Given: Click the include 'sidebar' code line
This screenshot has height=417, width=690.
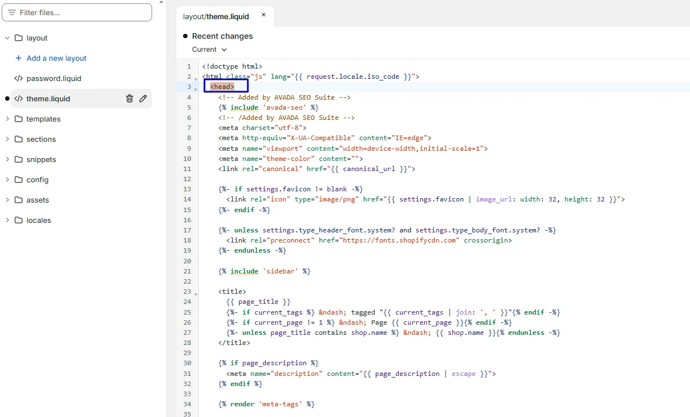Looking at the screenshot, I should click(x=265, y=271).
